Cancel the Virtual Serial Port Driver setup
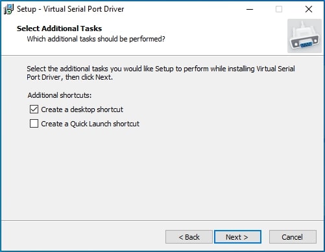The height and width of the screenshot is (252, 325). coord(293,237)
